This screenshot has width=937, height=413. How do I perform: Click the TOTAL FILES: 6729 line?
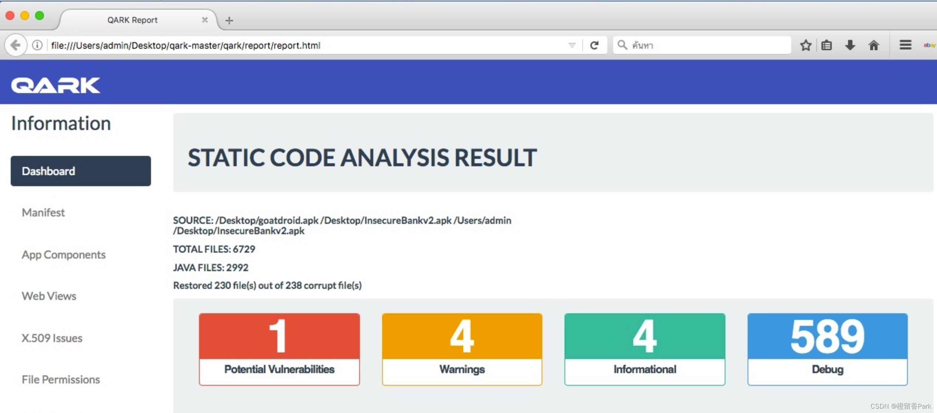pyautogui.click(x=214, y=249)
